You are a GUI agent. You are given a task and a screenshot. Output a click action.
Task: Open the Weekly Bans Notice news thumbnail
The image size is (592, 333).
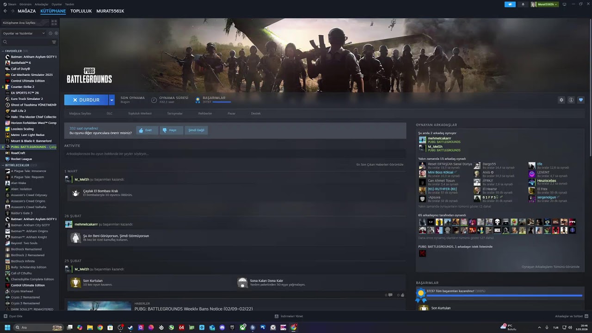[99, 306]
